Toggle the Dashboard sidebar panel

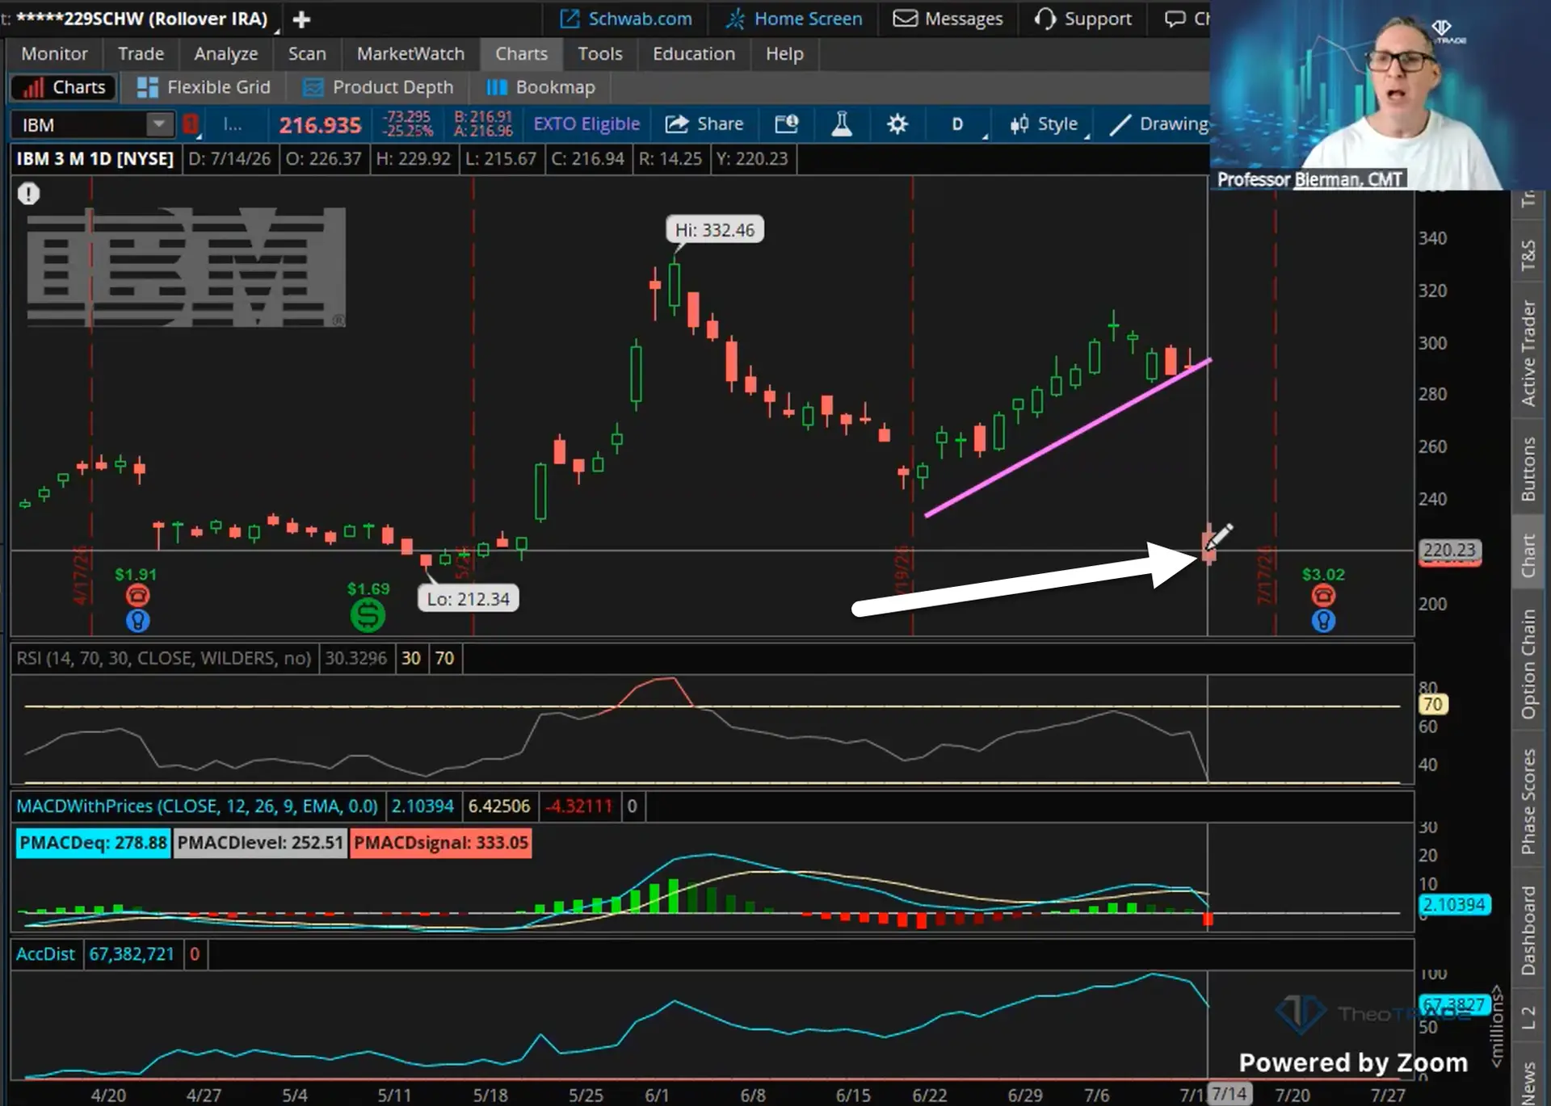[x=1528, y=930]
